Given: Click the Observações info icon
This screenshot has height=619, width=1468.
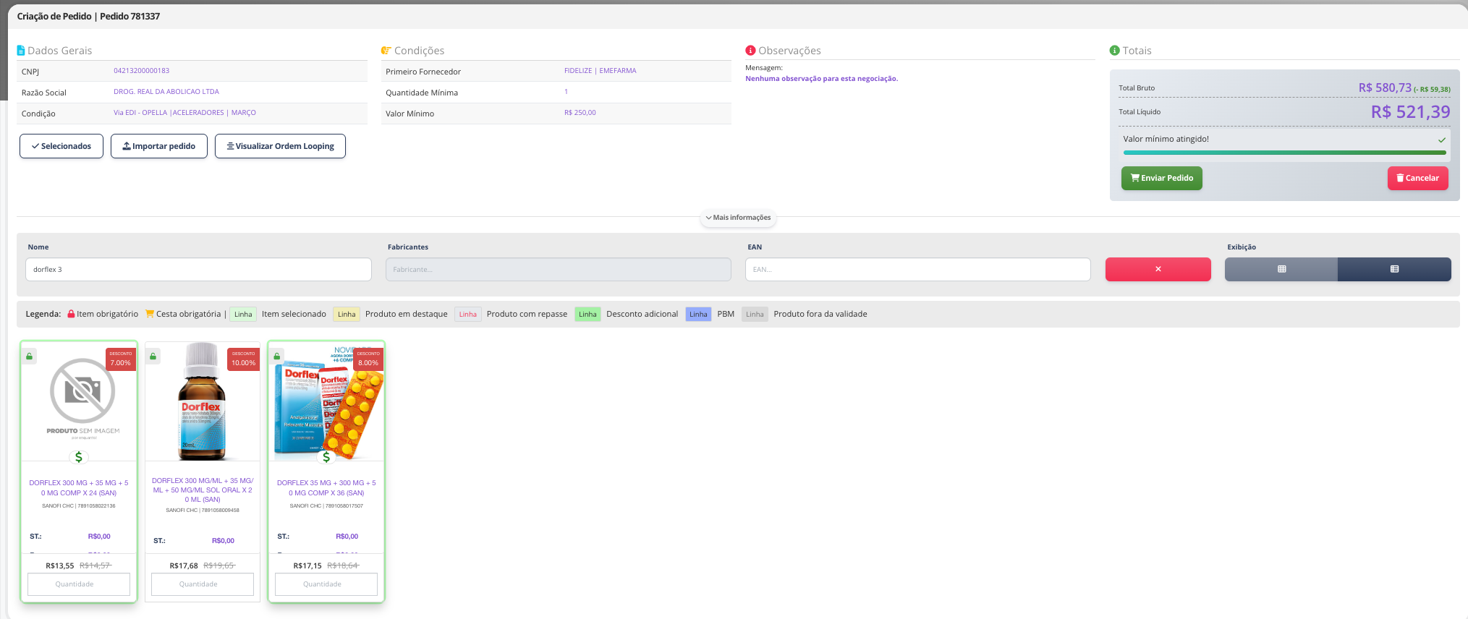Looking at the screenshot, I should (750, 51).
